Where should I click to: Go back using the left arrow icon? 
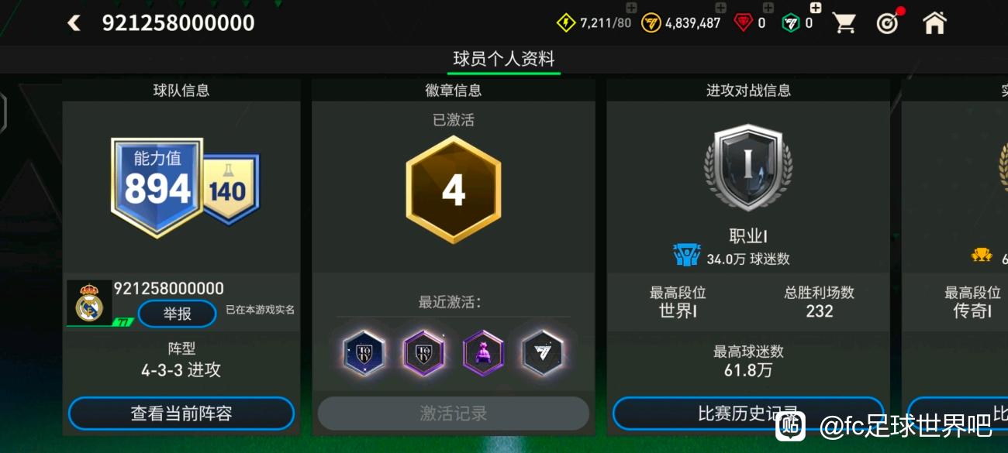pos(74,23)
